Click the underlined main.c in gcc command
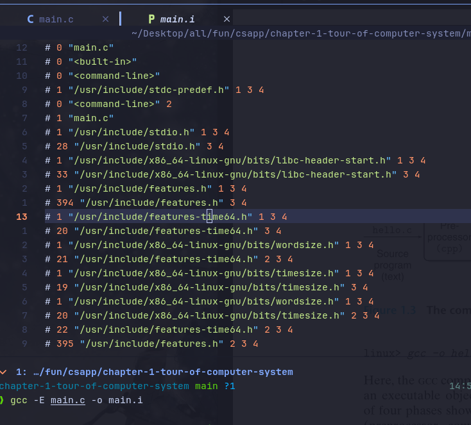471x425 pixels. click(x=68, y=401)
